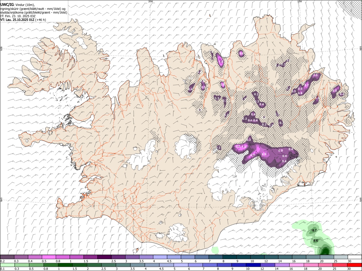362x271 pixels.
Task: Choose the crimson 25 rain-scale swatch
Action: (x=340, y=265)
